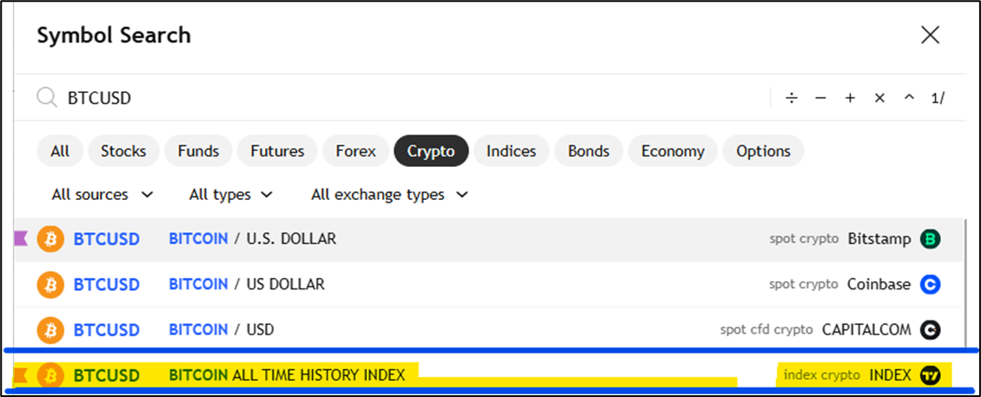Expand the All exchange types dropdown
This screenshot has height=397, width=981.
389,195
